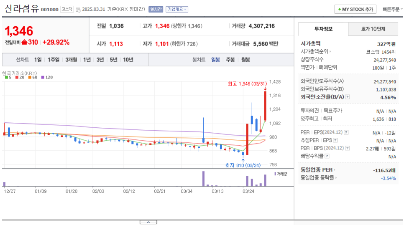Click the 거래대금 value 5,560 백만
Screen dimensions: 404x225
coord(266,44)
